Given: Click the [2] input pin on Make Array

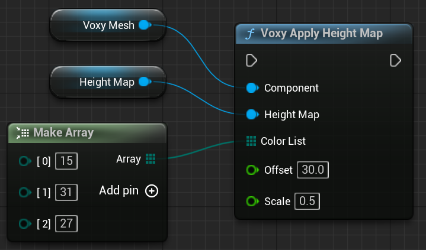Looking at the screenshot, I should pyautogui.click(x=25, y=223).
